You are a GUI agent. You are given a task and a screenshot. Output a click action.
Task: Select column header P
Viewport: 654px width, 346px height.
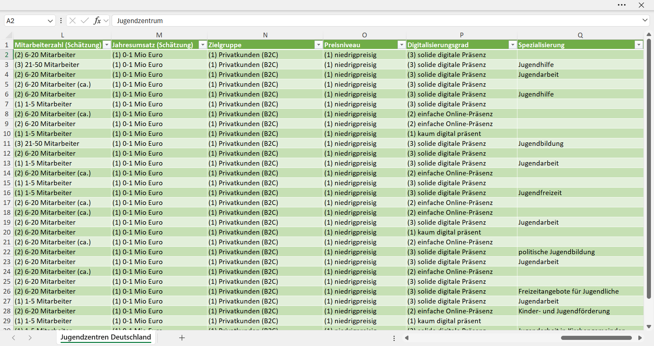(462, 35)
